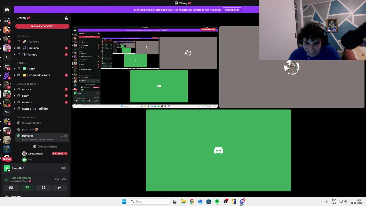
Task: Click the Deshabilitar streamer mode button
Action: [232, 10]
